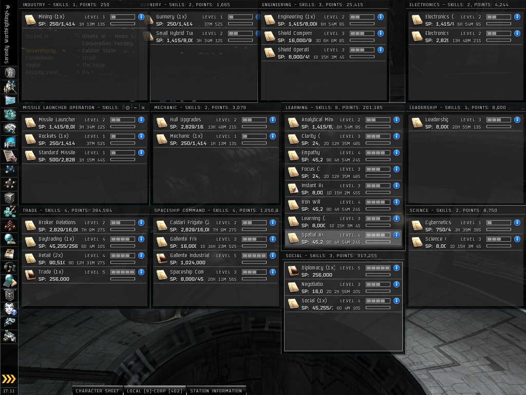
Task: Click the Science skill level progress bar
Action: tap(499, 239)
